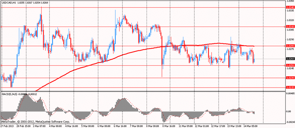Select the 1.0310 red price level label
This screenshot has width=295, height=128.
[x=290, y=27]
